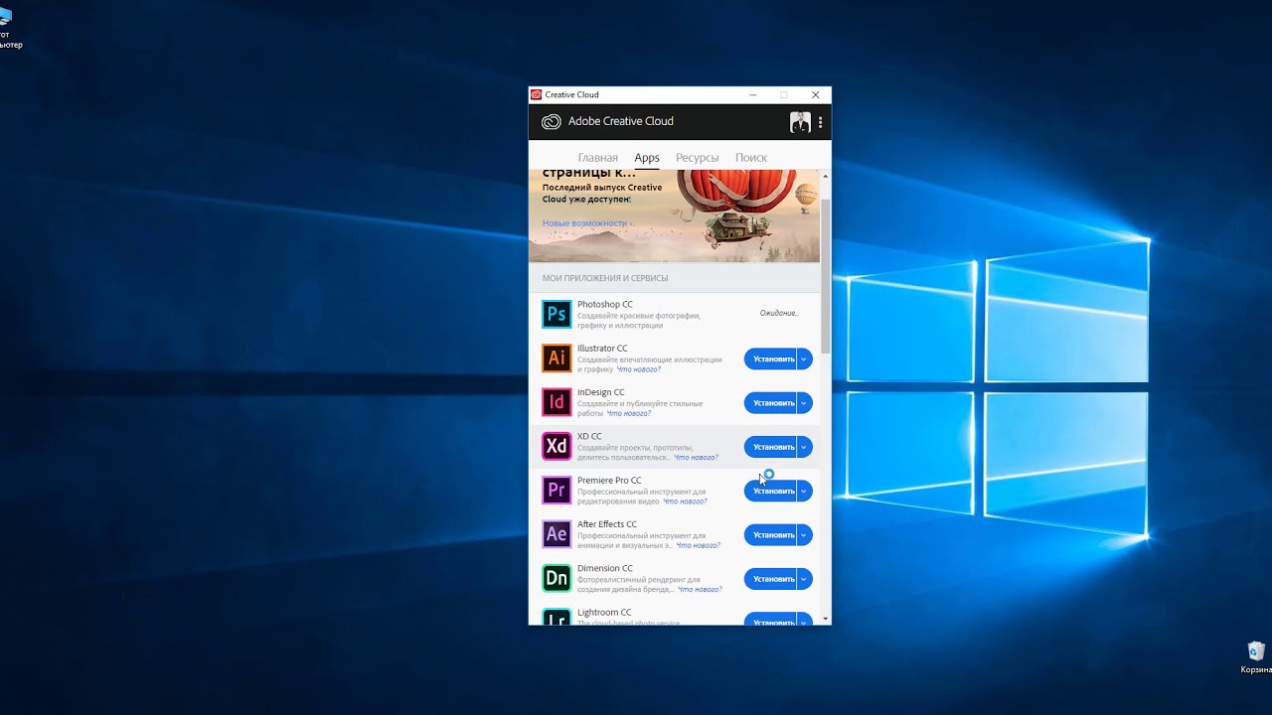Open XD's Что нового link
Image resolution: width=1272 pixels, height=715 pixels.
pyautogui.click(x=696, y=458)
